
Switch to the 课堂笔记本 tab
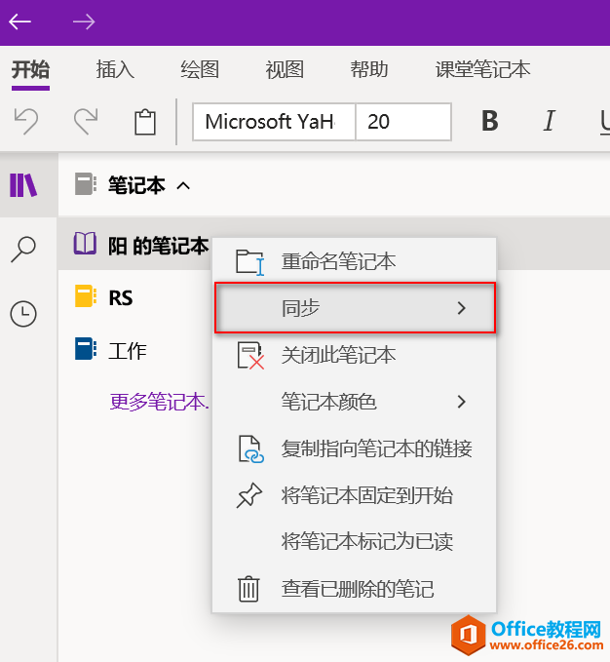[482, 69]
